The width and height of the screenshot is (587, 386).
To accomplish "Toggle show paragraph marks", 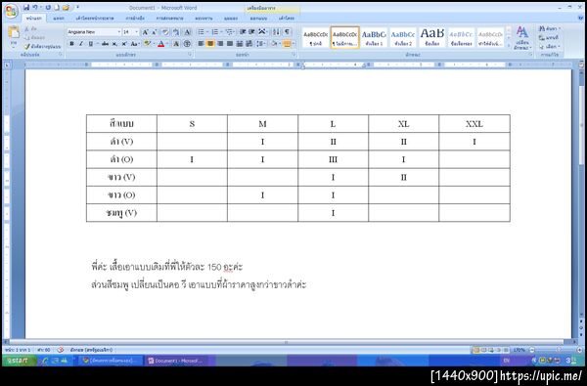I will 287,32.
